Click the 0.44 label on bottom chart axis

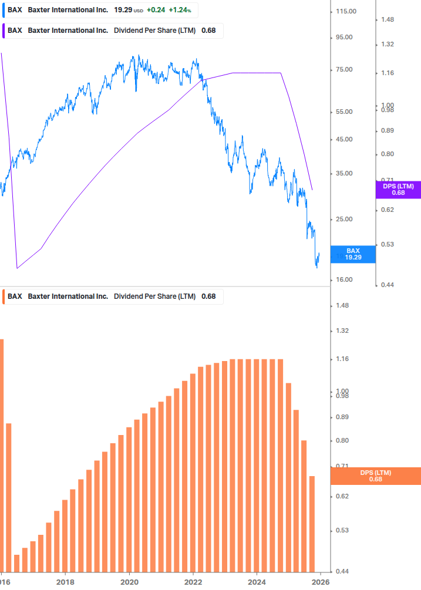pos(342,572)
